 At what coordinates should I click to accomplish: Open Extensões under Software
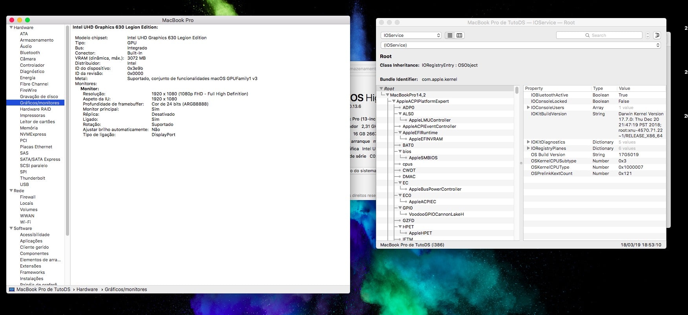(31, 266)
